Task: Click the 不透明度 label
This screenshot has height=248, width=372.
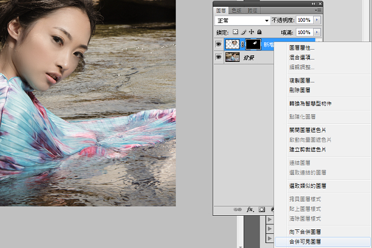Action: [283, 20]
